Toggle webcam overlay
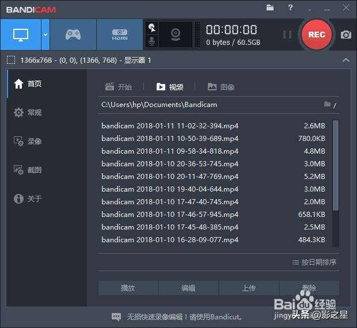 click(175, 35)
